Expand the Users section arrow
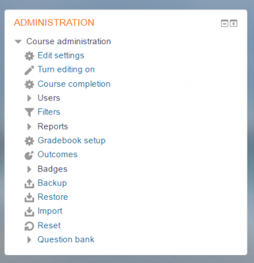254x263 pixels. (29, 98)
